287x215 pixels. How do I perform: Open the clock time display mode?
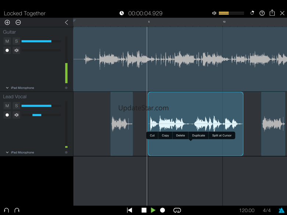coord(122,13)
